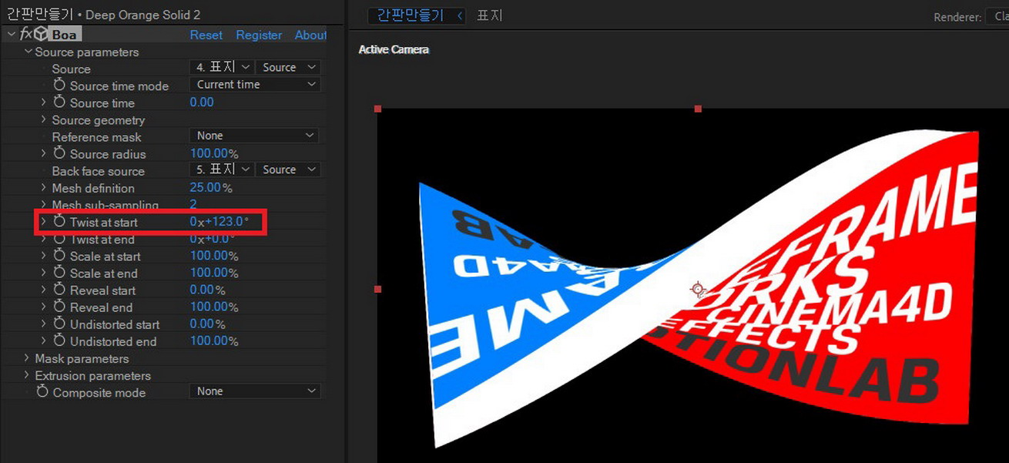Click the Undistorted end value 100.00%
Screen dimensions: 1009x463
(x=214, y=341)
